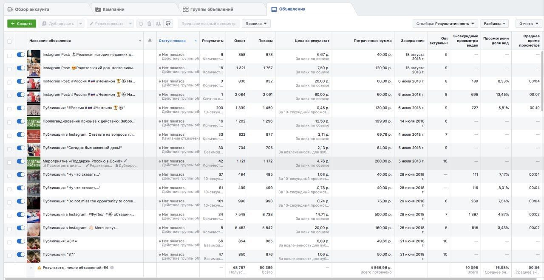The height and width of the screenshot is (280, 544).
Task: Switch to the Кампании tab
Action: 109,9
